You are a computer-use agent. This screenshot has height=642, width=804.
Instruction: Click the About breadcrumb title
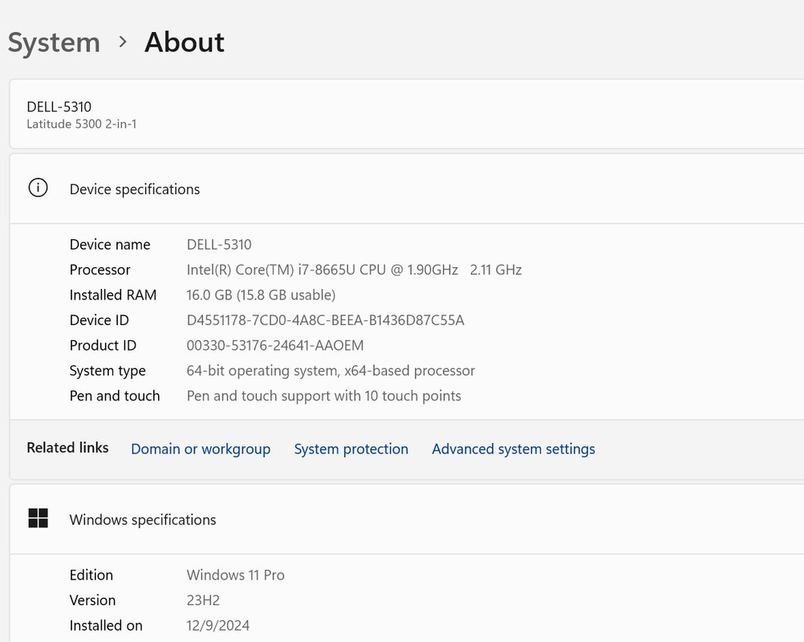tap(185, 42)
